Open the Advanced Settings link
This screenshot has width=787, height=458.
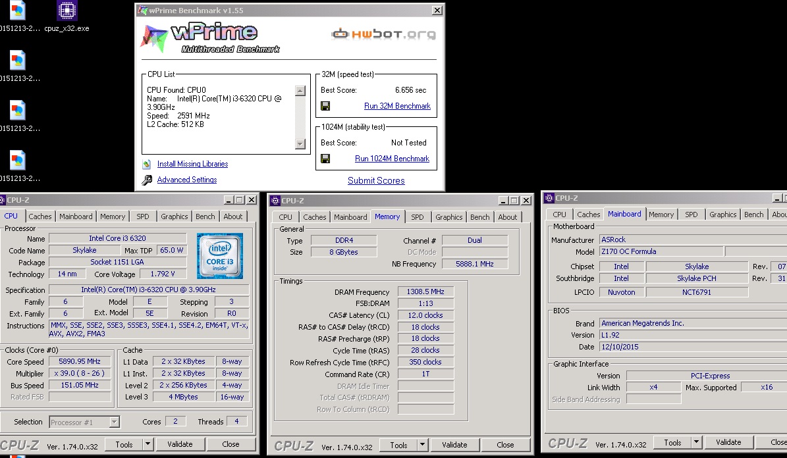tap(187, 180)
